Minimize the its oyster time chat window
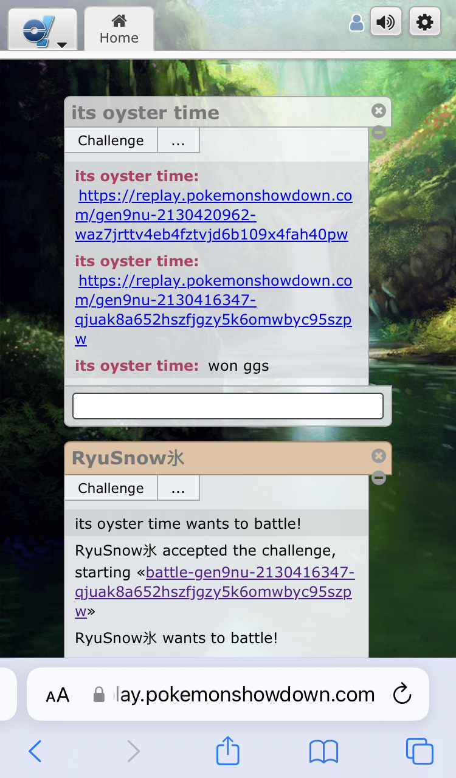This screenshot has width=456, height=778. (x=379, y=132)
